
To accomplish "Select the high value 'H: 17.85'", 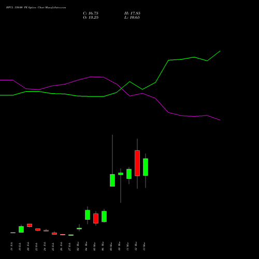I will tap(132, 13).
